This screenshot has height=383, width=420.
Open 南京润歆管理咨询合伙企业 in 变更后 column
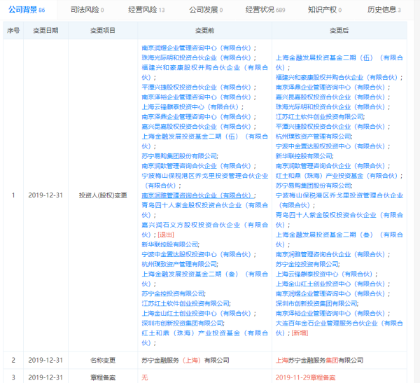click(x=330, y=166)
